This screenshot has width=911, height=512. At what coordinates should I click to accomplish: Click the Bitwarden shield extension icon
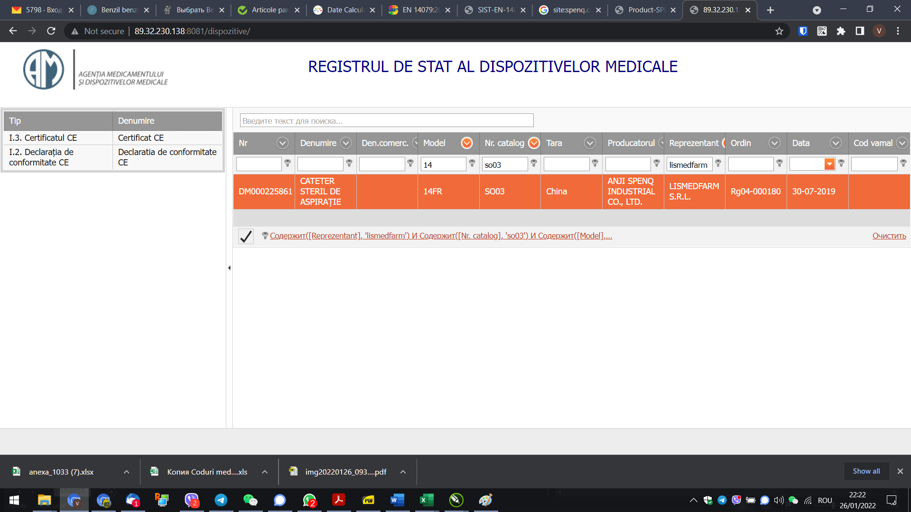pyautogui.click(x=803, y=31)
